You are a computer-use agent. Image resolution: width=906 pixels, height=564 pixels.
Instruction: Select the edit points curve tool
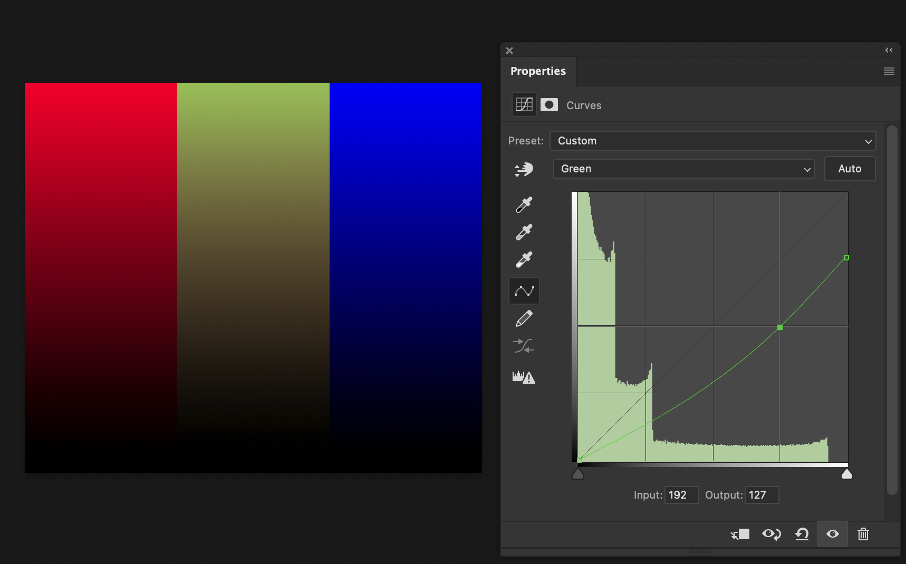pos(524,291)
